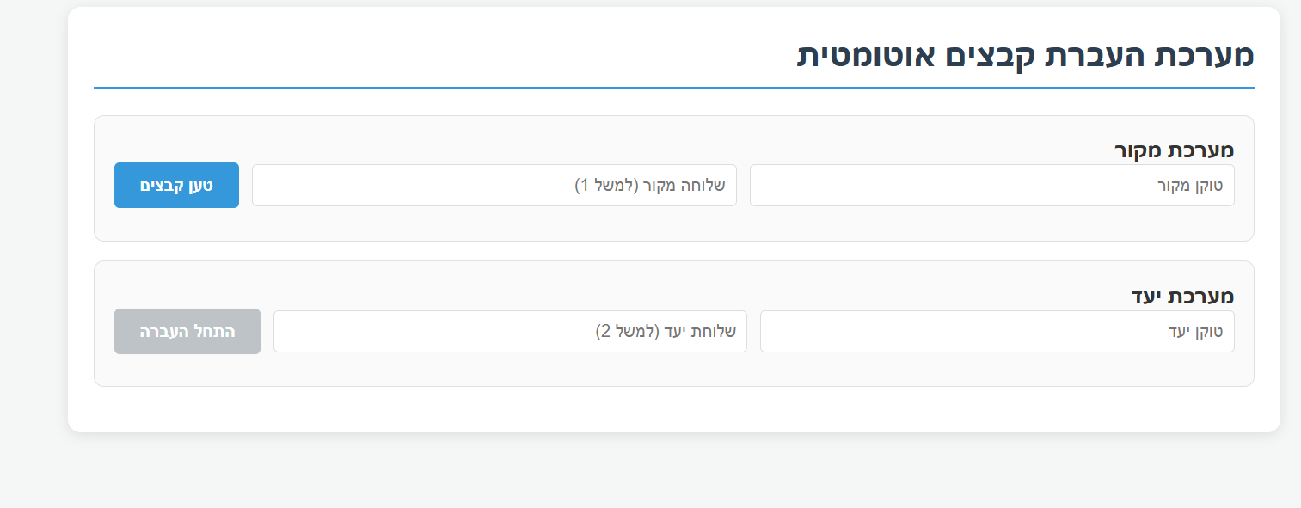1301x508 pixels.
Task: Click the gap between source and destination panels
Action: [673, 251]
